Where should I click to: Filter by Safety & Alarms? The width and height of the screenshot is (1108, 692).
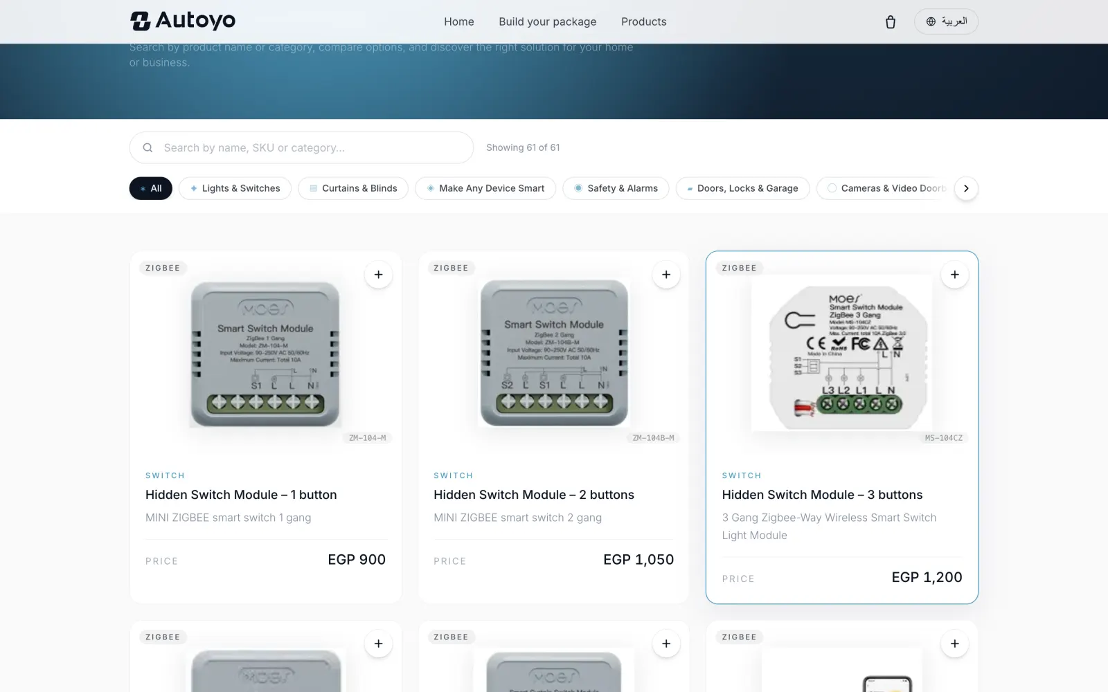click(616, 188)
